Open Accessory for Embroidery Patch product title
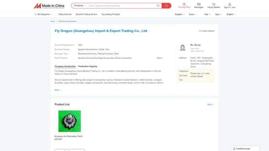Viewport: 269px width, 151px height. tap(68, 138)
